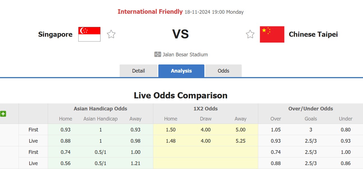This screenshot has width=363, height=169.
Task: Click the Goals value 2.5/3 in live row
Action: [x=311, y=141]
